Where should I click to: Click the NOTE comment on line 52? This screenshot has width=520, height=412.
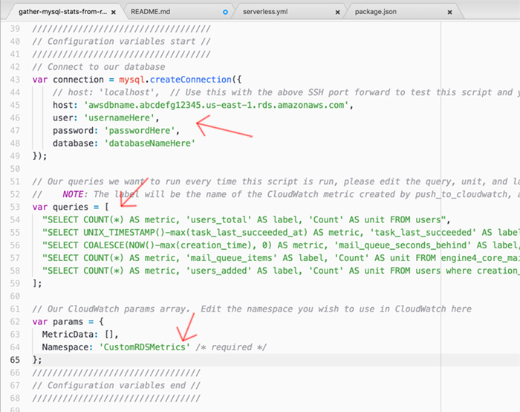[x=276, y=194]
